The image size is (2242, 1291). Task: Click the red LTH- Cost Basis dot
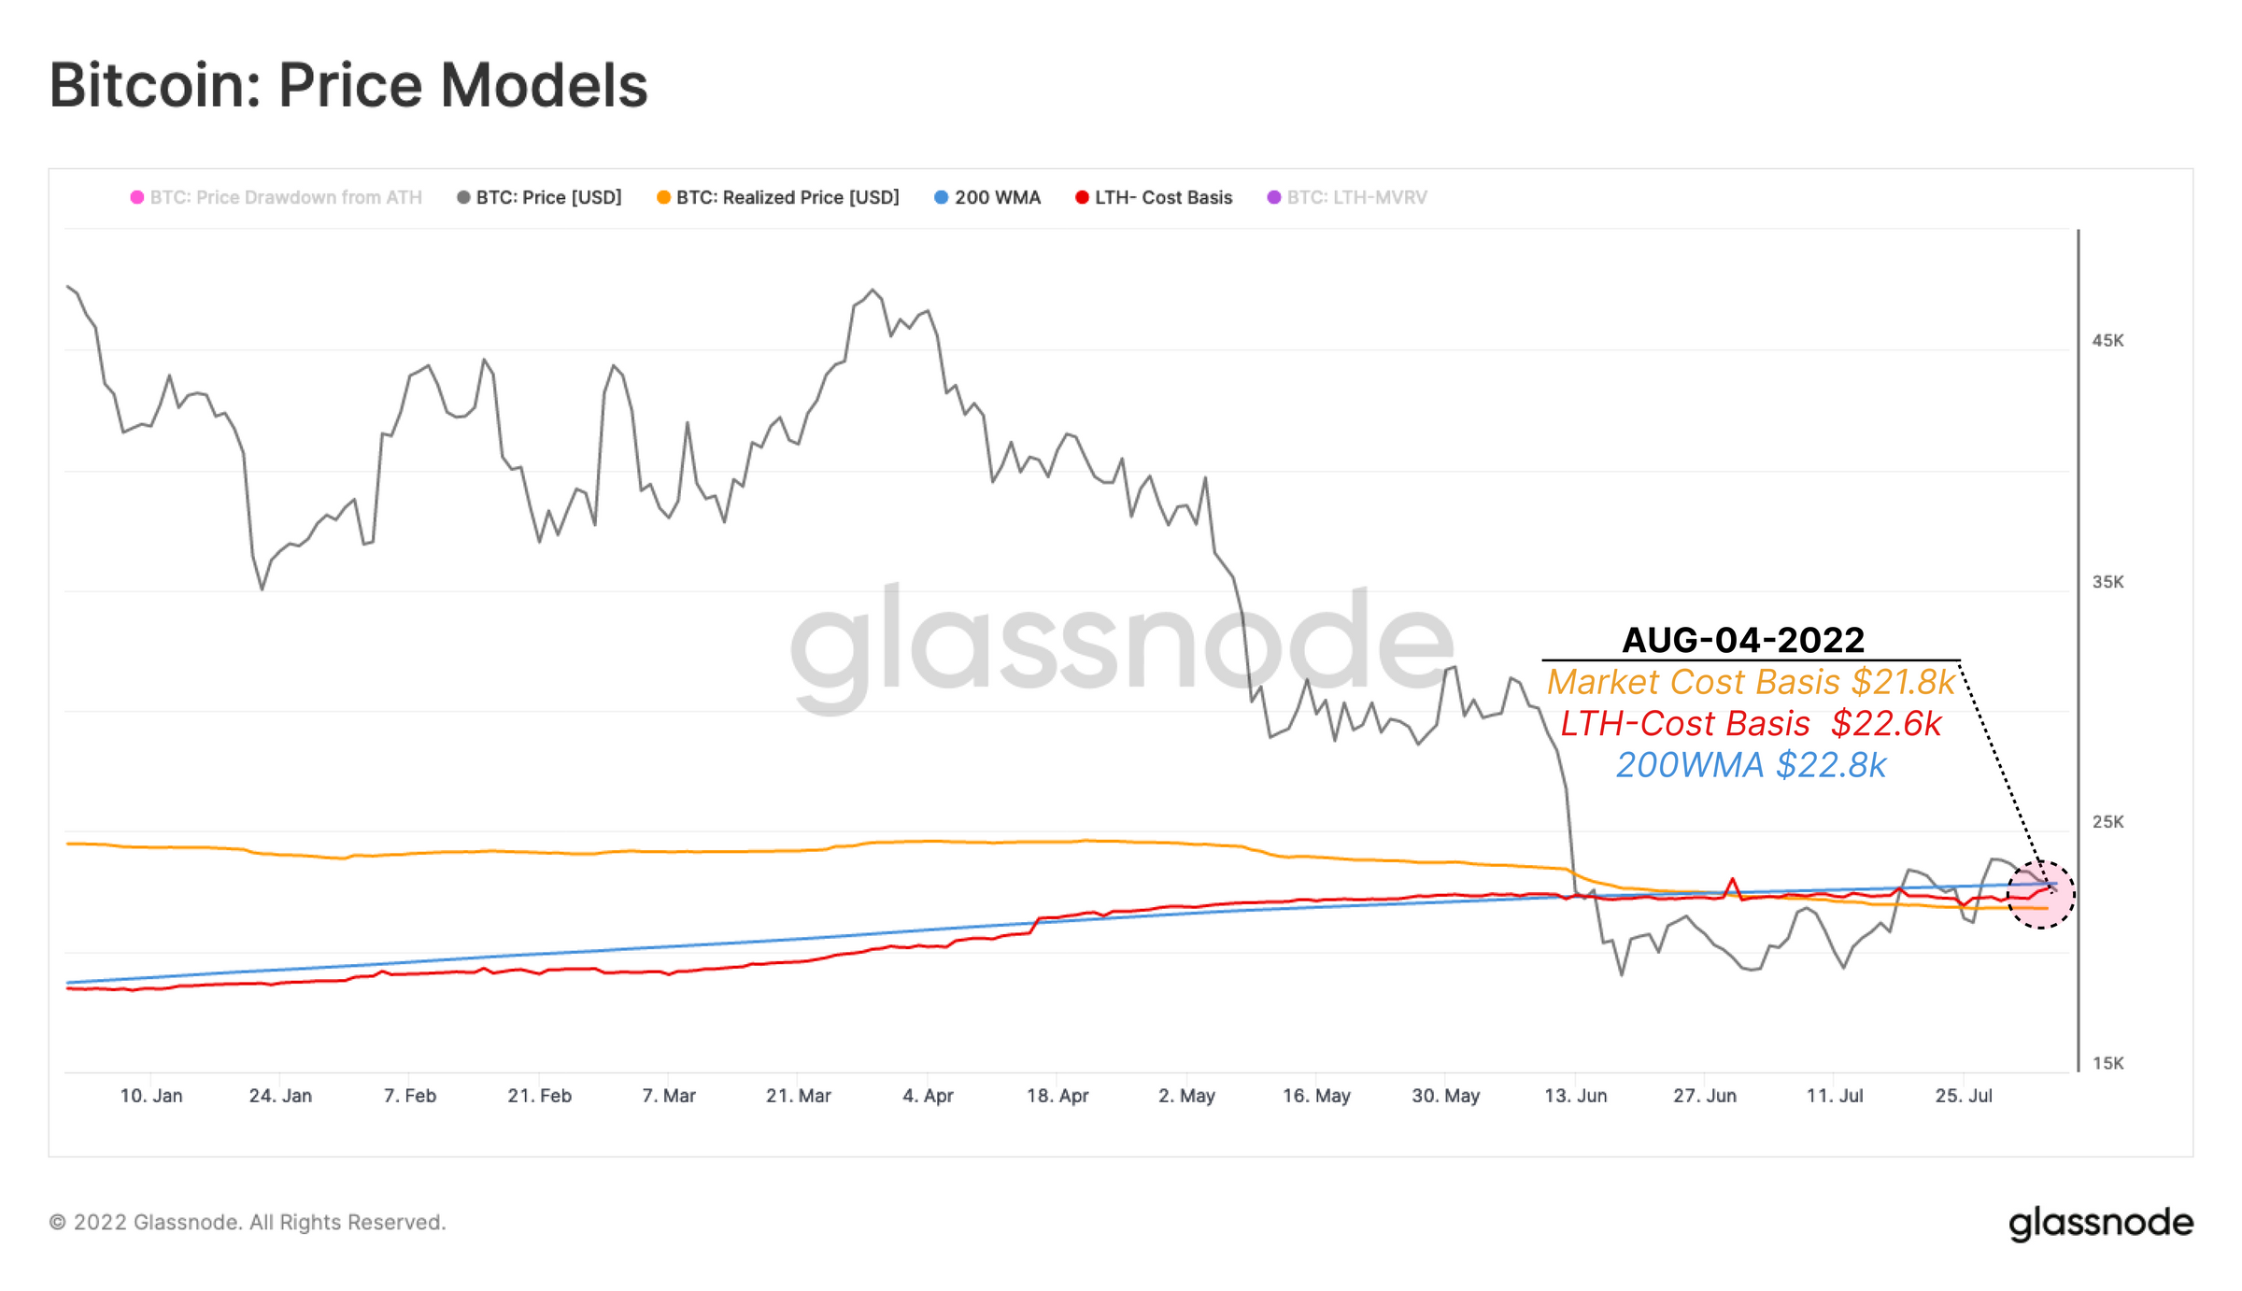[x=1082, y=197]
